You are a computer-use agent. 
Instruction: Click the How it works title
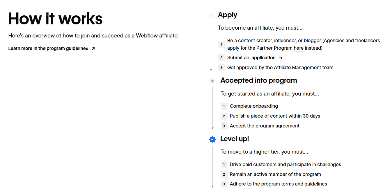click(x=55, y=19)
